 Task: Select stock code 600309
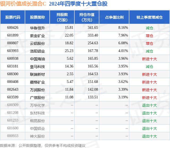click(x=13, y=105)
